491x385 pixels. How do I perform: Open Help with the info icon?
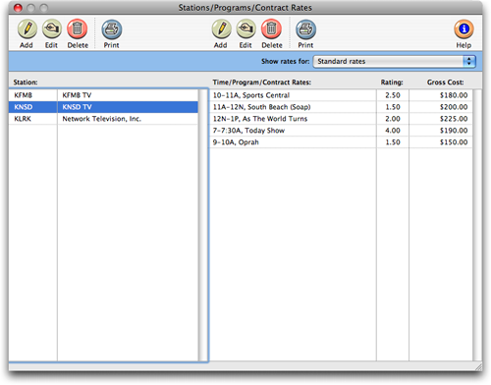(464, 29)
